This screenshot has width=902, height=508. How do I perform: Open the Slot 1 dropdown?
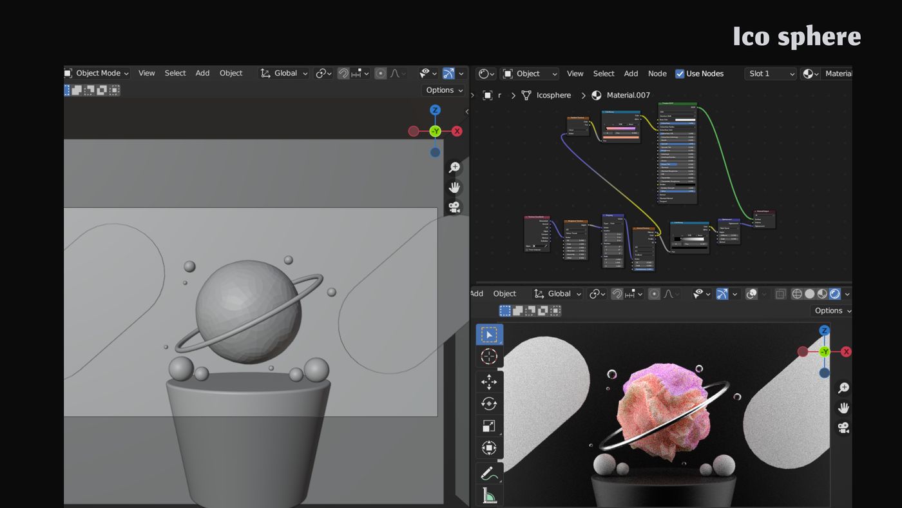771,73
